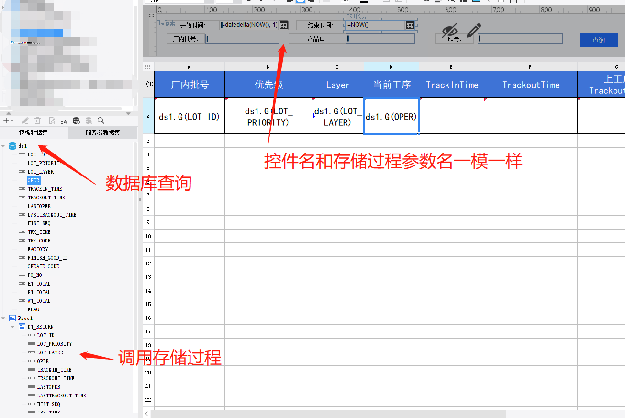Select CREATE_CODE field in ds1
Viewport: 625px width, 418px height.
click(x=43, y=266)
